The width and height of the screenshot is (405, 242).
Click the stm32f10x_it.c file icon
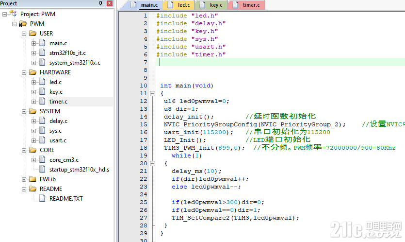(x=42, y=52)
